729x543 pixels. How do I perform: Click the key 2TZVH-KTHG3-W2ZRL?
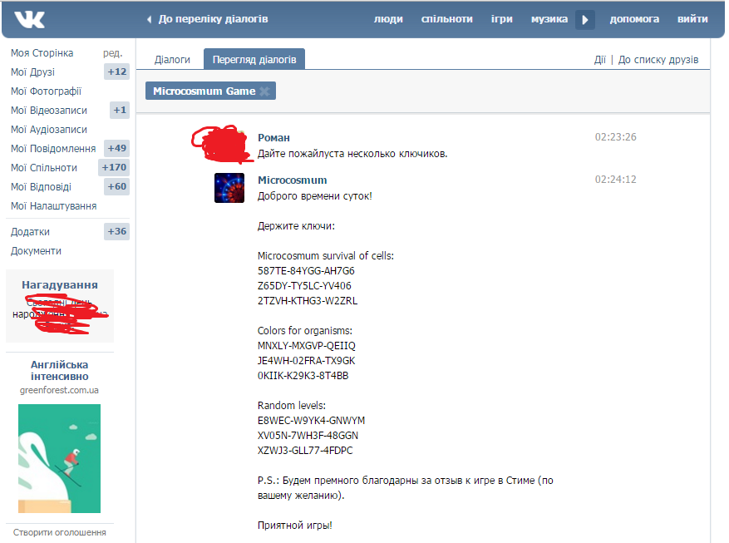(308, 301)
